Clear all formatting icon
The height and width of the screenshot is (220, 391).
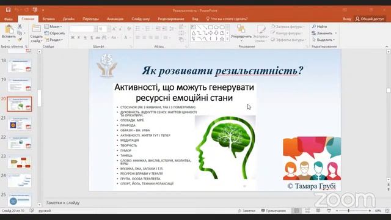pos(129,29)
